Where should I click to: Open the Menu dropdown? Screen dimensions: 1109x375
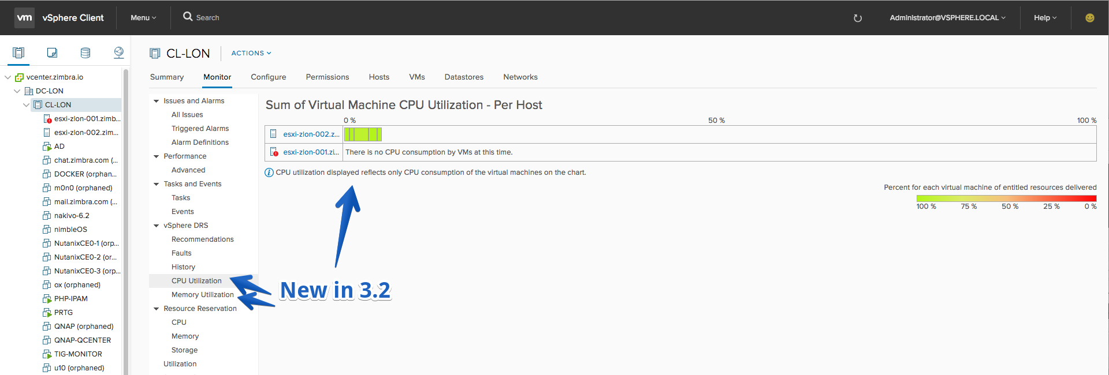click(x=143, y=18)
